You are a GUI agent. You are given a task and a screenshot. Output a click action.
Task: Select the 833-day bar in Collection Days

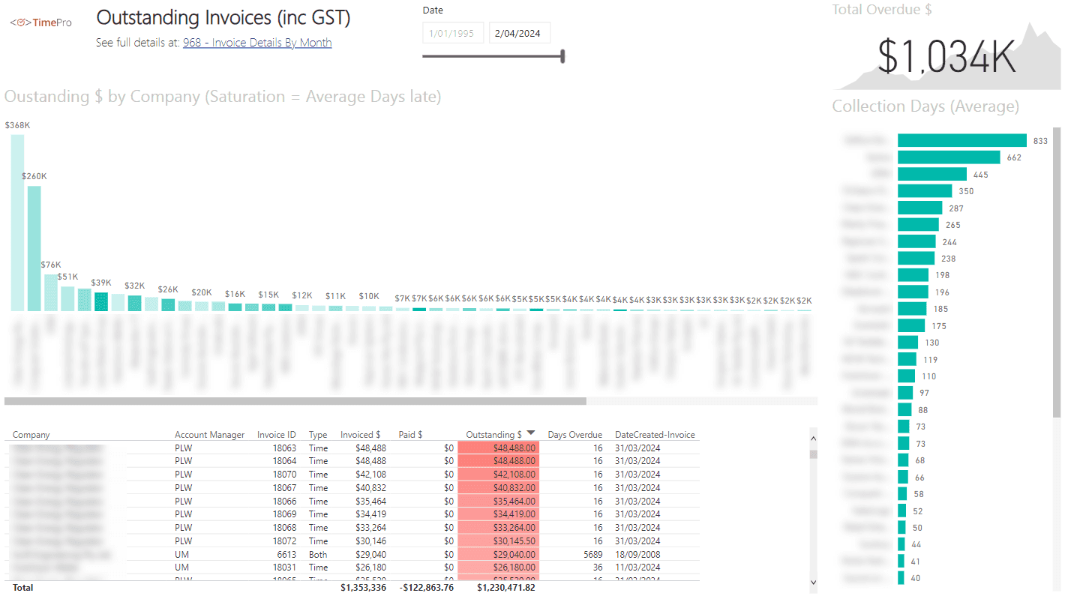[961, 140]
